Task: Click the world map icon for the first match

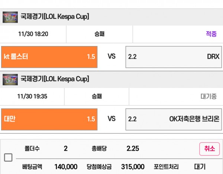Action: (x=10, y=17)
